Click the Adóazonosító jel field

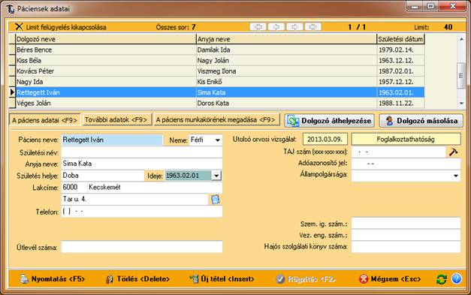[406, 164]
